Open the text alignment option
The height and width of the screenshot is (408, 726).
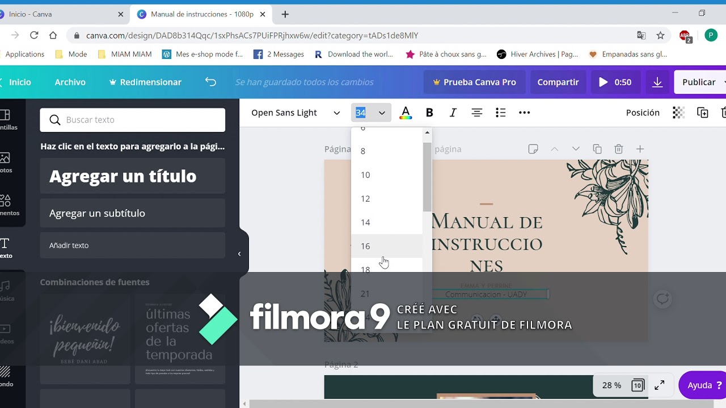click(x=477, y=113)
